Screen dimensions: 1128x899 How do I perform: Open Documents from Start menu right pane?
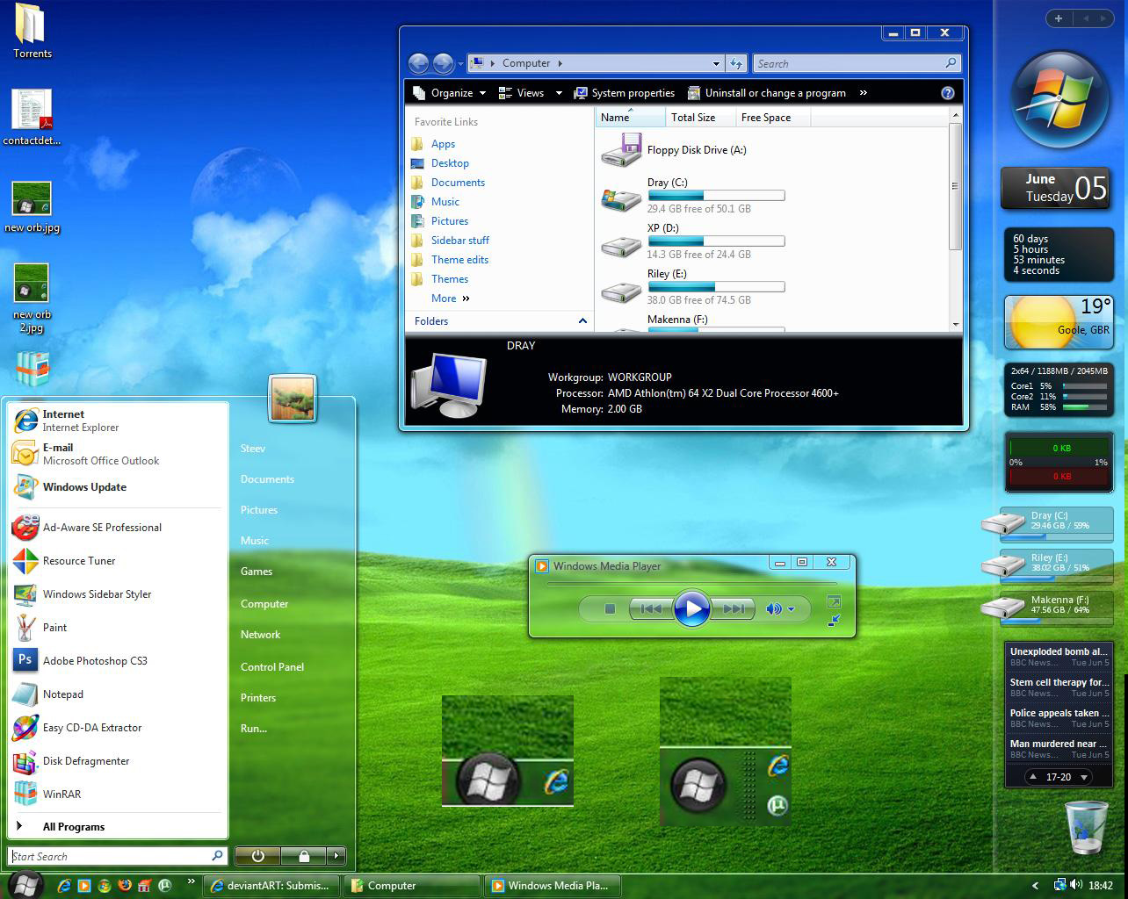267,479
